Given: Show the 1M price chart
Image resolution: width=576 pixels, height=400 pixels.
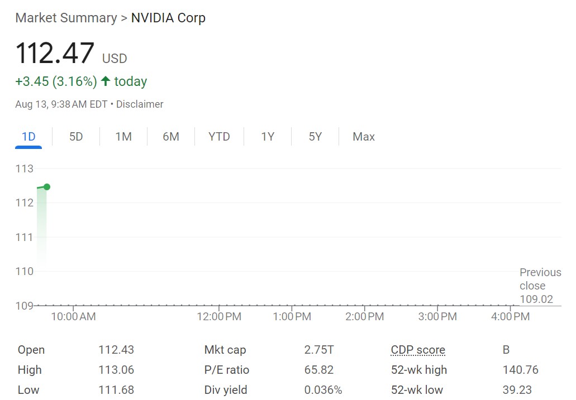Looking at the screenshot, I should pos(123,137).
